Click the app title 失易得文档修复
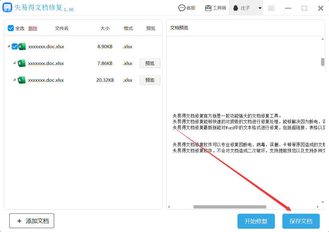 point(38,7)
